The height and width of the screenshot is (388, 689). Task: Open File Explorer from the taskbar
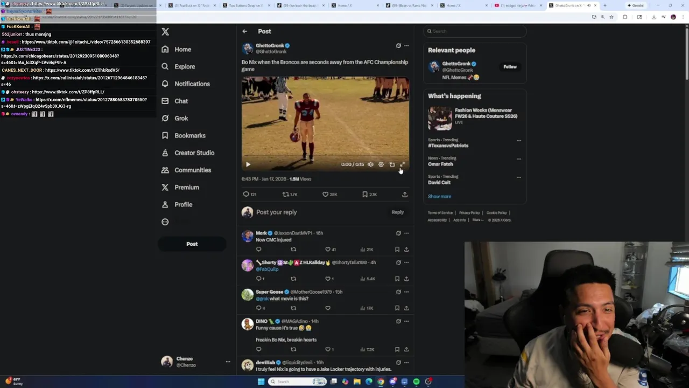pyautogui.click(x=357, y=382)
